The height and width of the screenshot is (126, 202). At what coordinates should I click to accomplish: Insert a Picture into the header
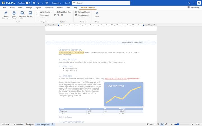30,14
